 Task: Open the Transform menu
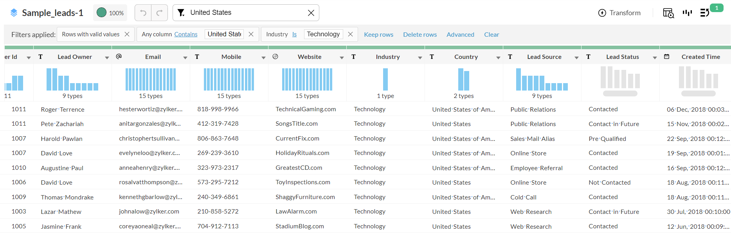click(x=619, y=13)
